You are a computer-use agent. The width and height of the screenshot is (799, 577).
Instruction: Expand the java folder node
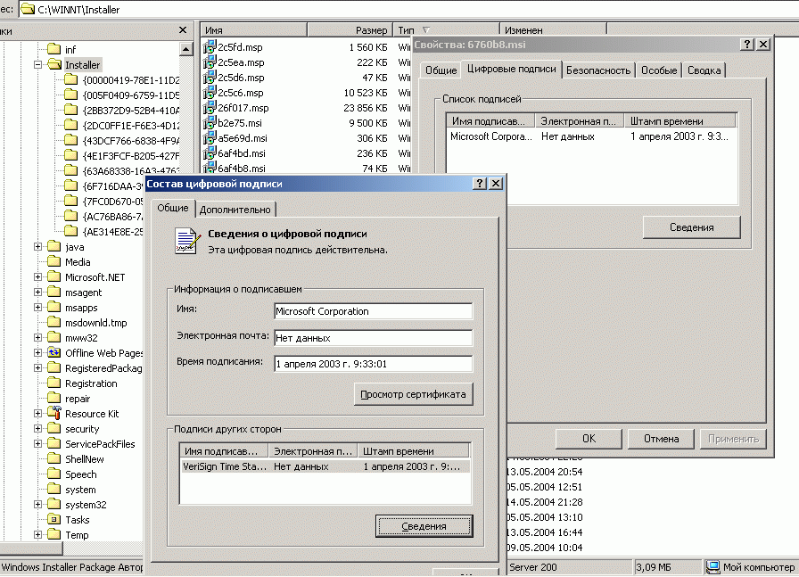[37, 247]
